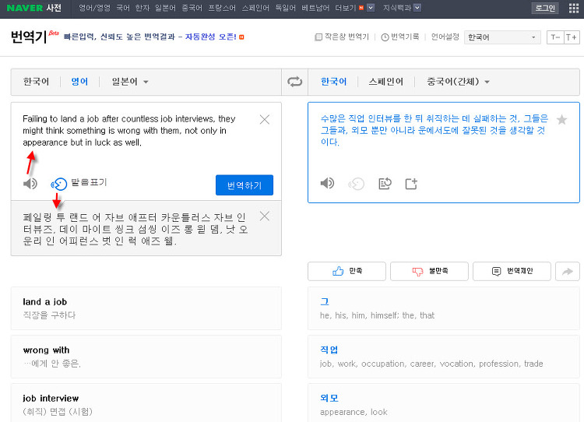Expand the 중국어(간체) target language dropdown

click(458, 82)
